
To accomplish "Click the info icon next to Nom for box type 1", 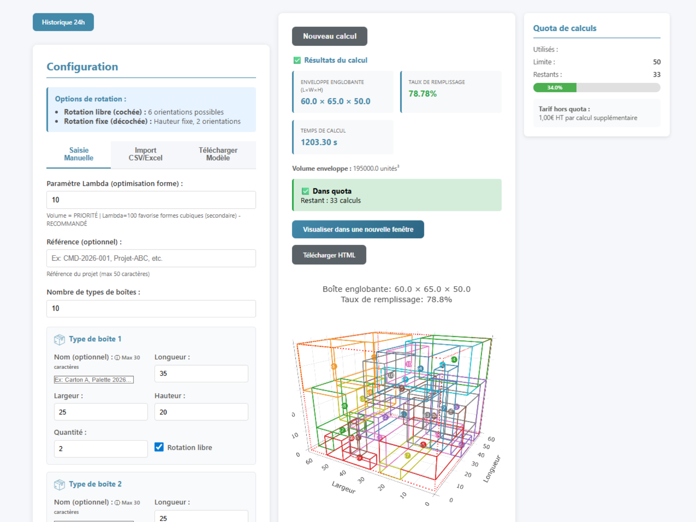I will [x=117, y=357].
